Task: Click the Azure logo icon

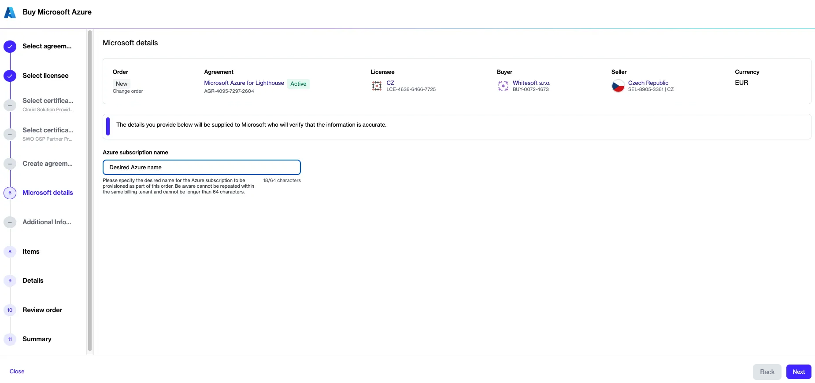Action: tap(10, 12)
